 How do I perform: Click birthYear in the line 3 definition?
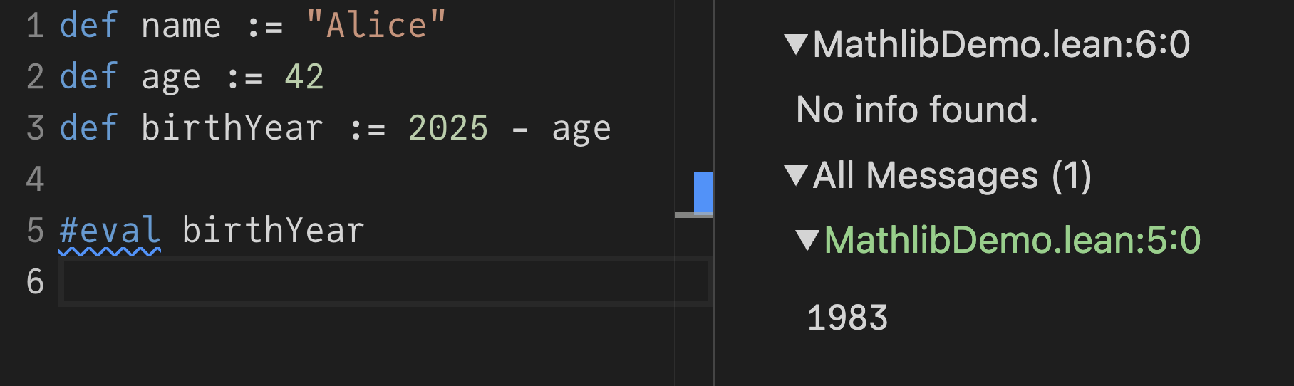(232, 129)
